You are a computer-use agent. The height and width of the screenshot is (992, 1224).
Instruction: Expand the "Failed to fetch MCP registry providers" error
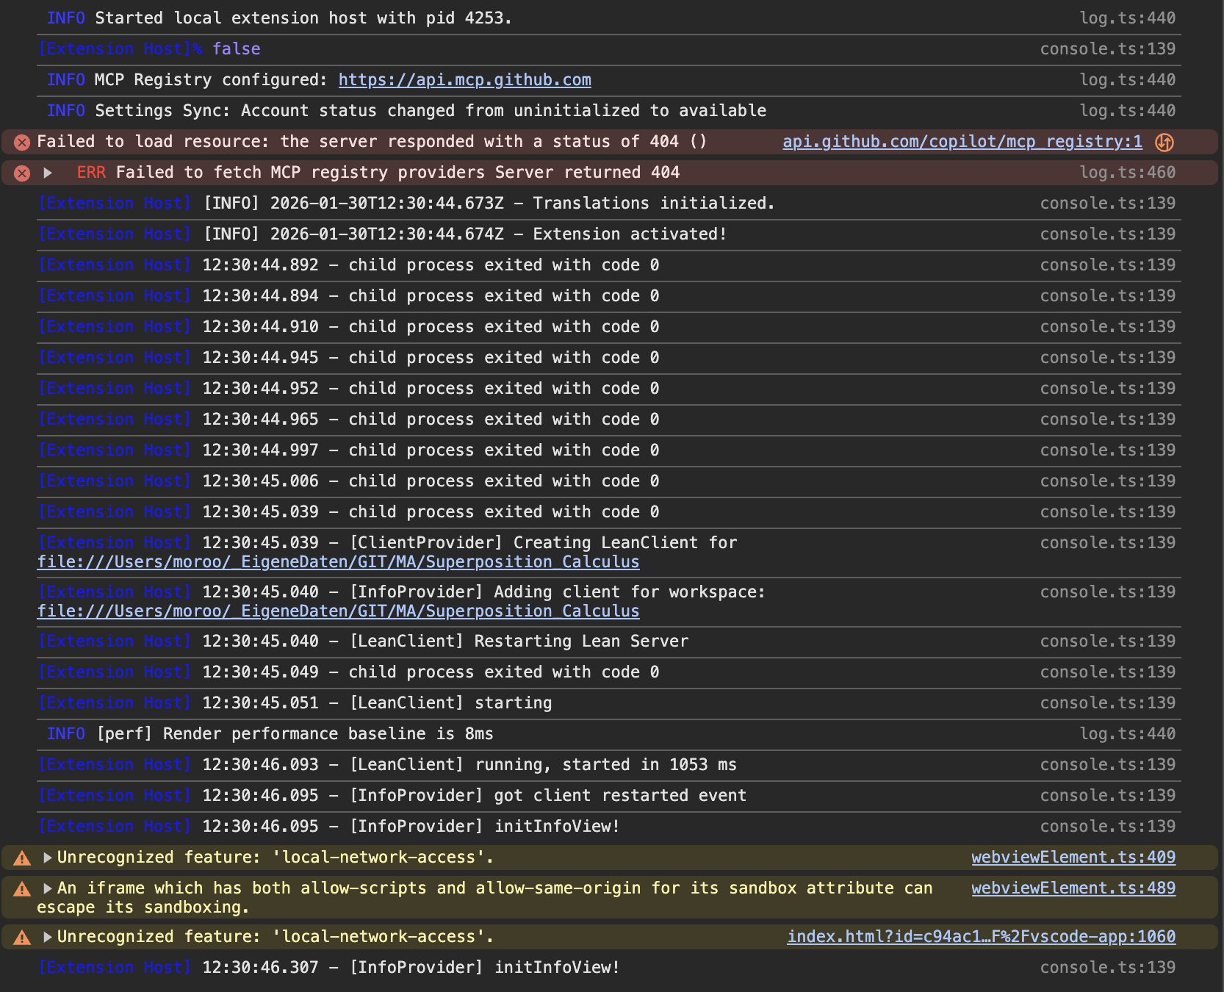click(48, 173)
